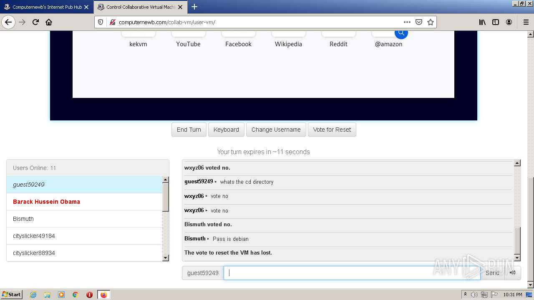This screenshot has width=534, height=300.
Task: Close the Computernewb's Internet Pub Hub tab
Action: pyautogui.click(x=86, y=7)
